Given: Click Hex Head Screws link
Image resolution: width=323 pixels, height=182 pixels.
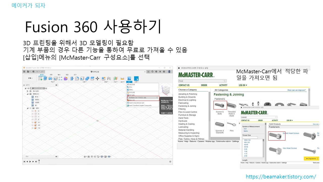Looking at the screenshot, I should click(x=290, y=148).
